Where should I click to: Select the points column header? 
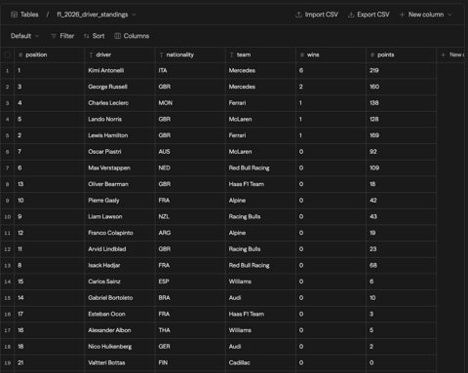point(401,55)
